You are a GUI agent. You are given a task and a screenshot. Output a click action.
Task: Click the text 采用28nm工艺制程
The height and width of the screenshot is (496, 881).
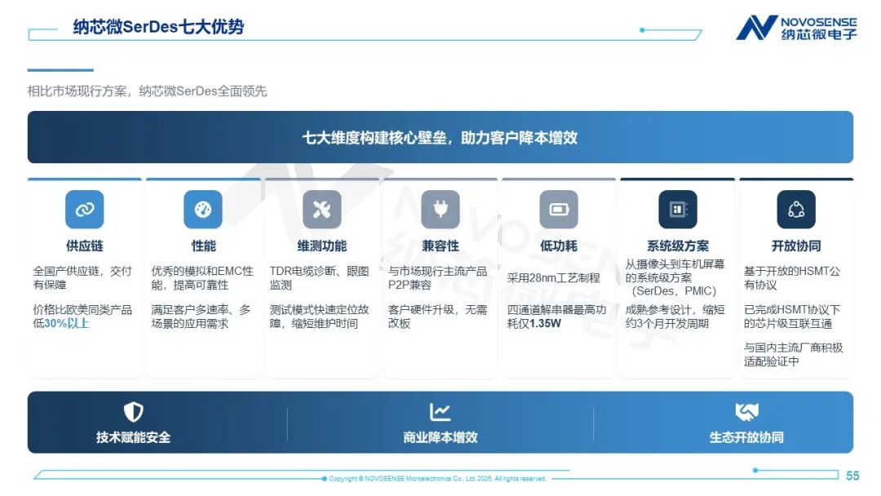coord(553,278)
